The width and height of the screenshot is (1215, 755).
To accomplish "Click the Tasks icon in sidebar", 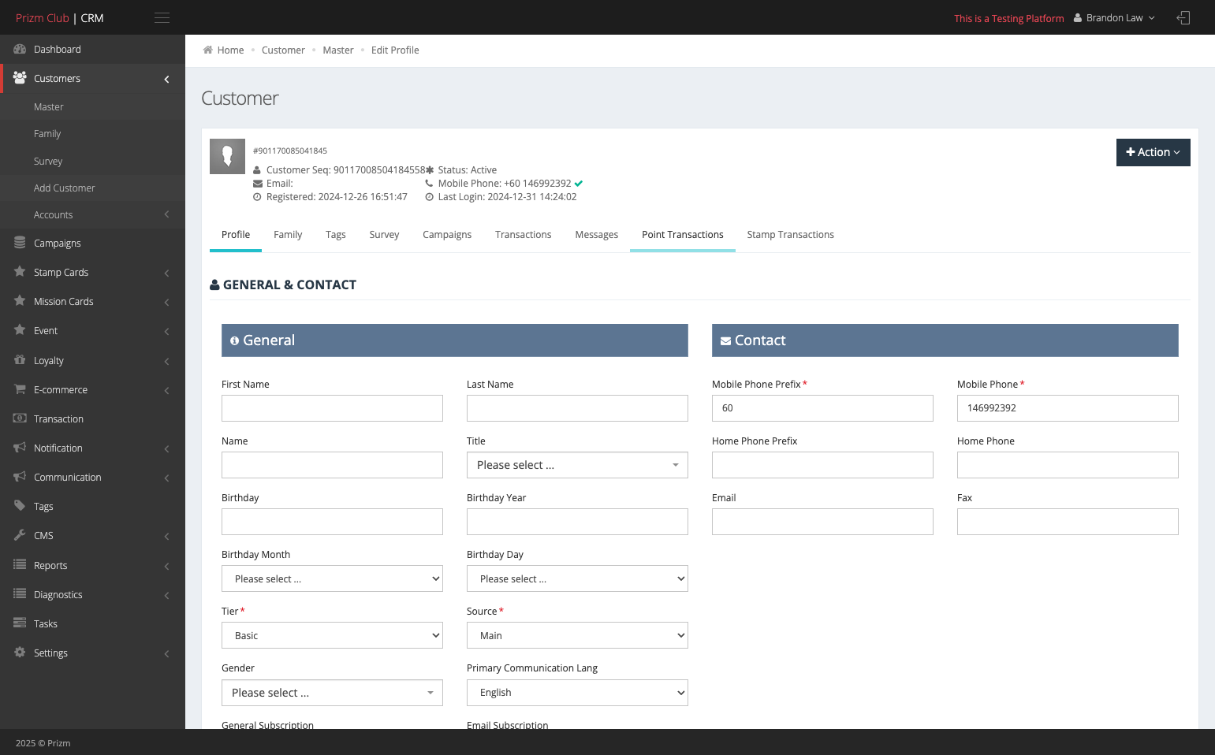I will (20, 623).
